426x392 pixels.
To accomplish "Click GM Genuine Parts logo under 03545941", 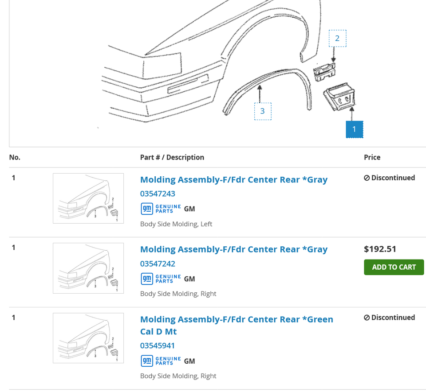I will point(161,361).
